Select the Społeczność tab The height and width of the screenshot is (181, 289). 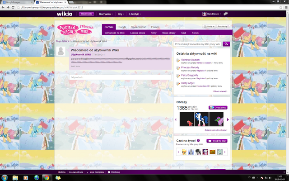139,27
